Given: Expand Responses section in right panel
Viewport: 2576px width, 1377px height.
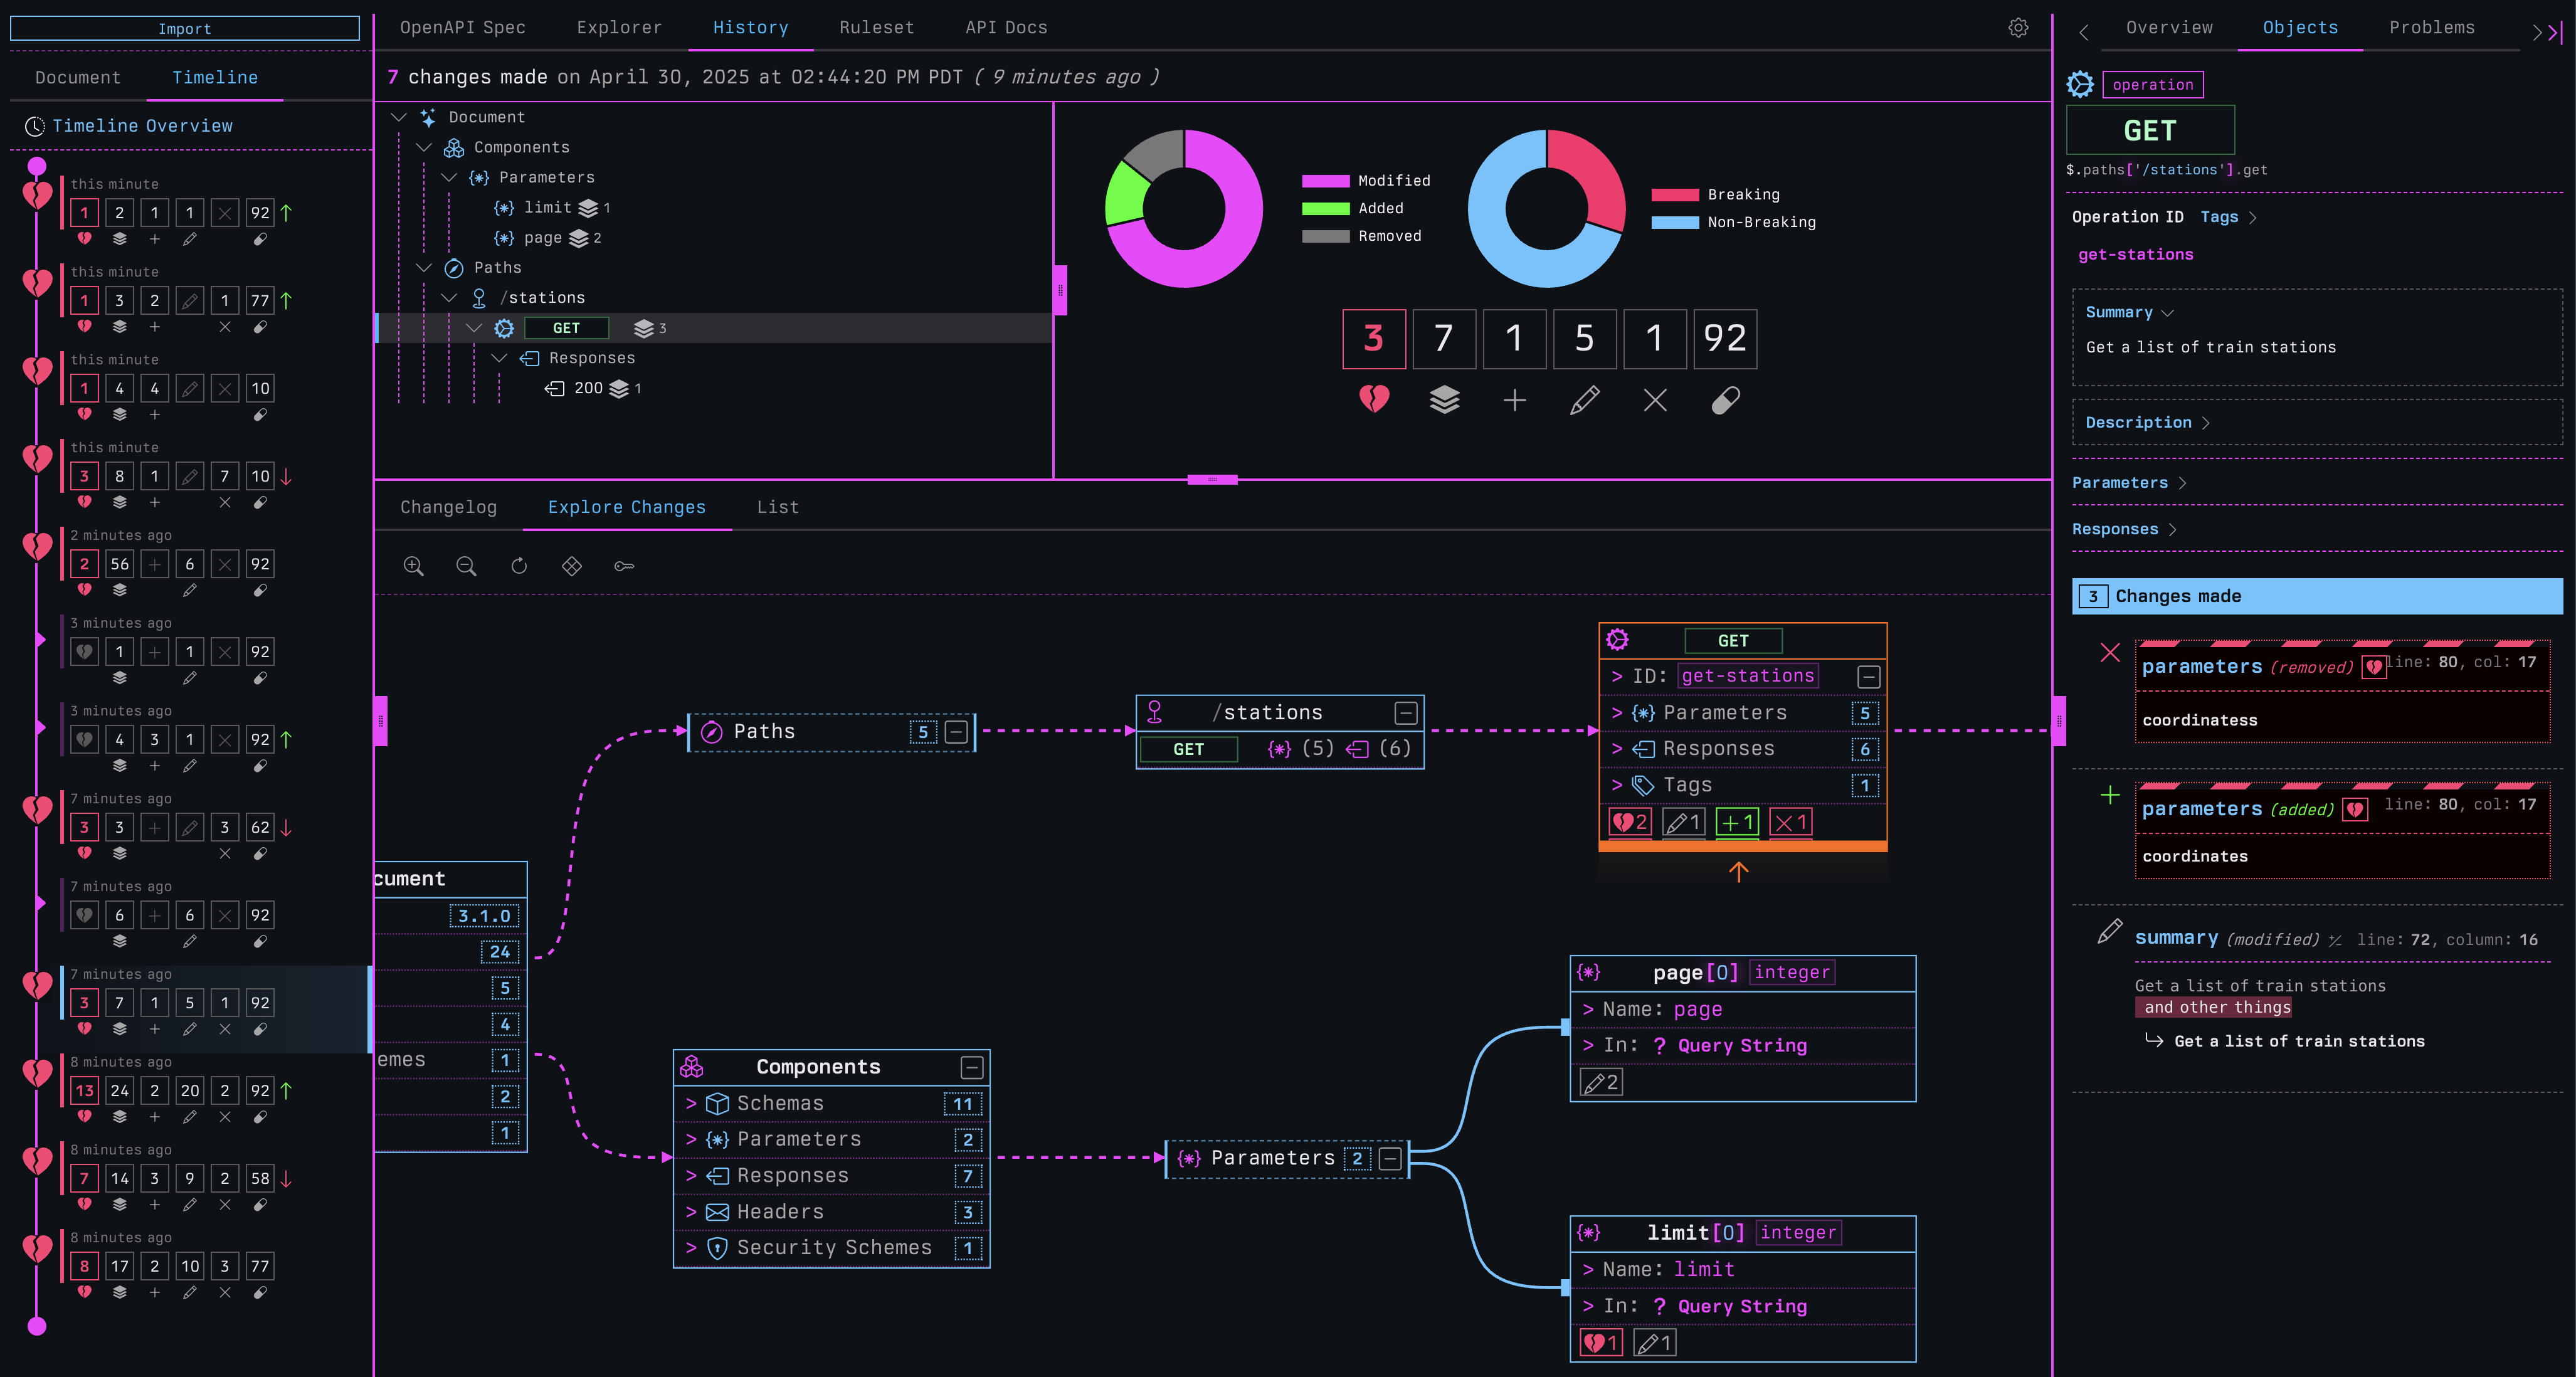Looking at the screenshot, I should point(2124,529).
